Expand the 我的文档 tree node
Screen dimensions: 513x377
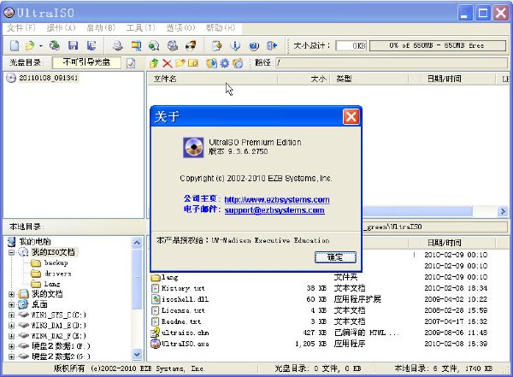(11, 294)
